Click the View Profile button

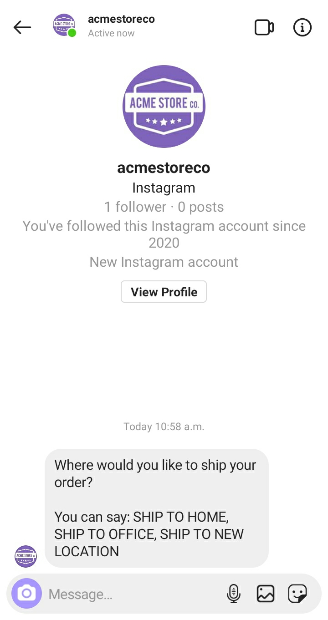(164, 292)
